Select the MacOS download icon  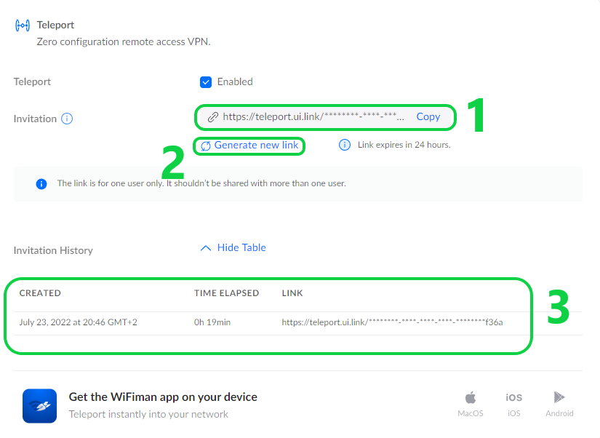click(x=471, y=398)
